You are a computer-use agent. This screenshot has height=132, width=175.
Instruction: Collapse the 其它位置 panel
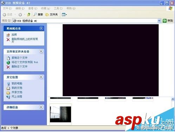[41, 77]
